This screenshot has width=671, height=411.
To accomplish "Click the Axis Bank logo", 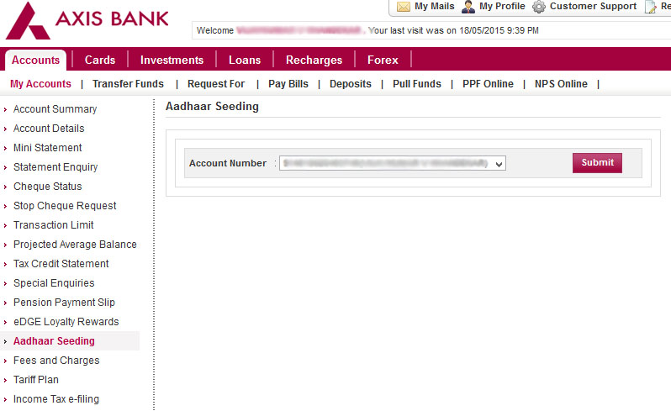I will coord(87,20).
